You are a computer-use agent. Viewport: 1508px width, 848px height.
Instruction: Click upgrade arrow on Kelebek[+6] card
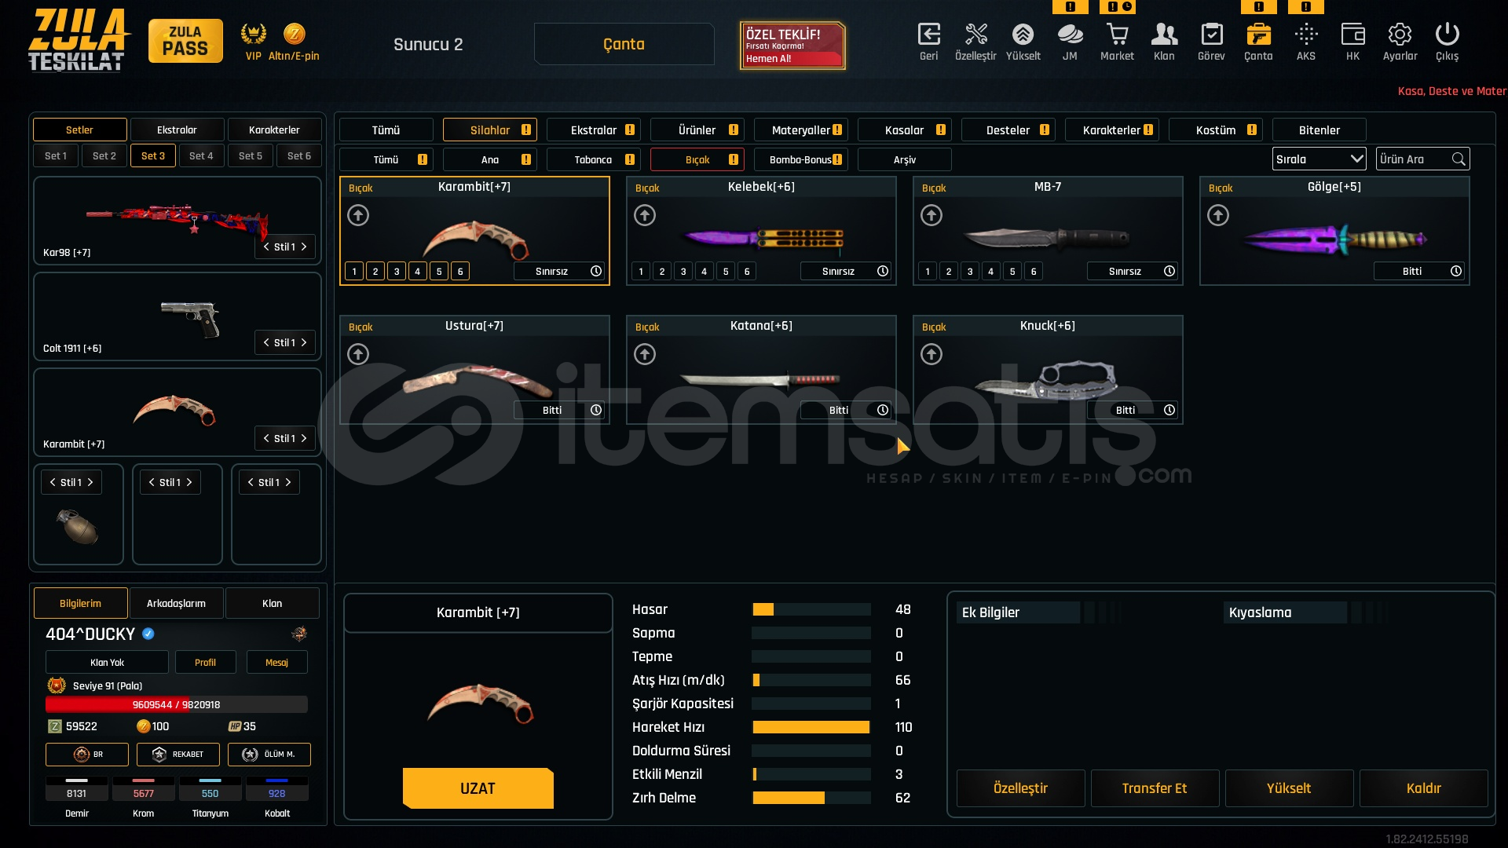645,215
